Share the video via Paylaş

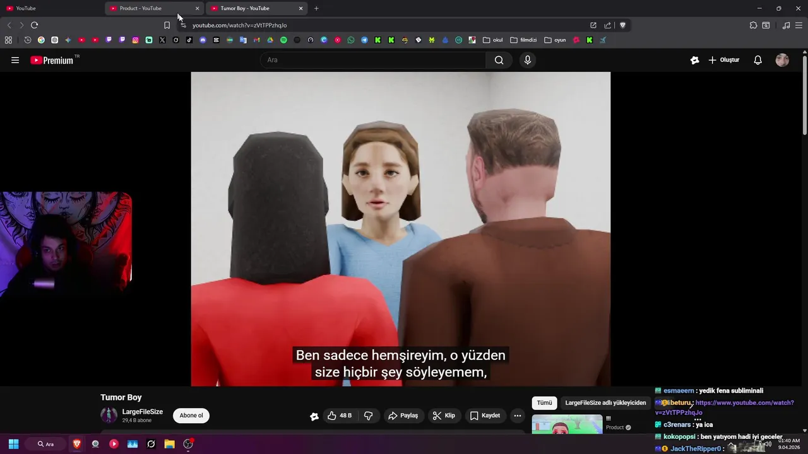tap(403, 416)
